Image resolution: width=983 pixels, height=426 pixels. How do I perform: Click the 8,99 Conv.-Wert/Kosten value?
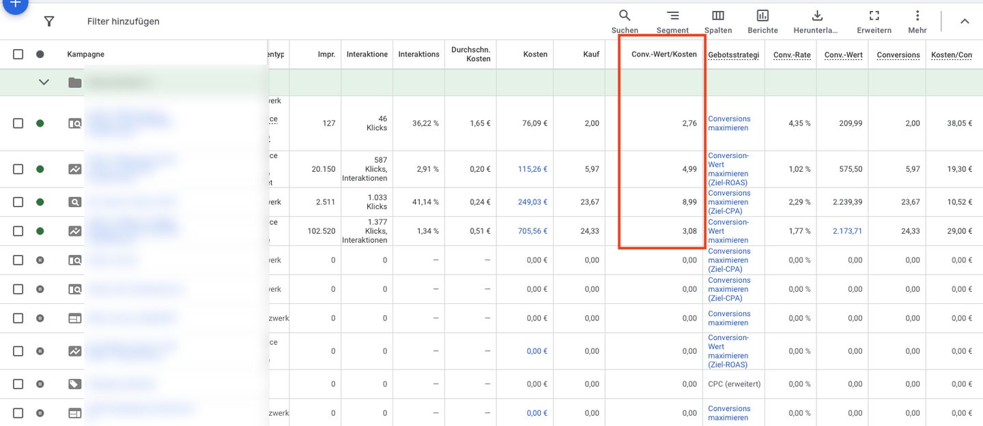pos(689,202)
